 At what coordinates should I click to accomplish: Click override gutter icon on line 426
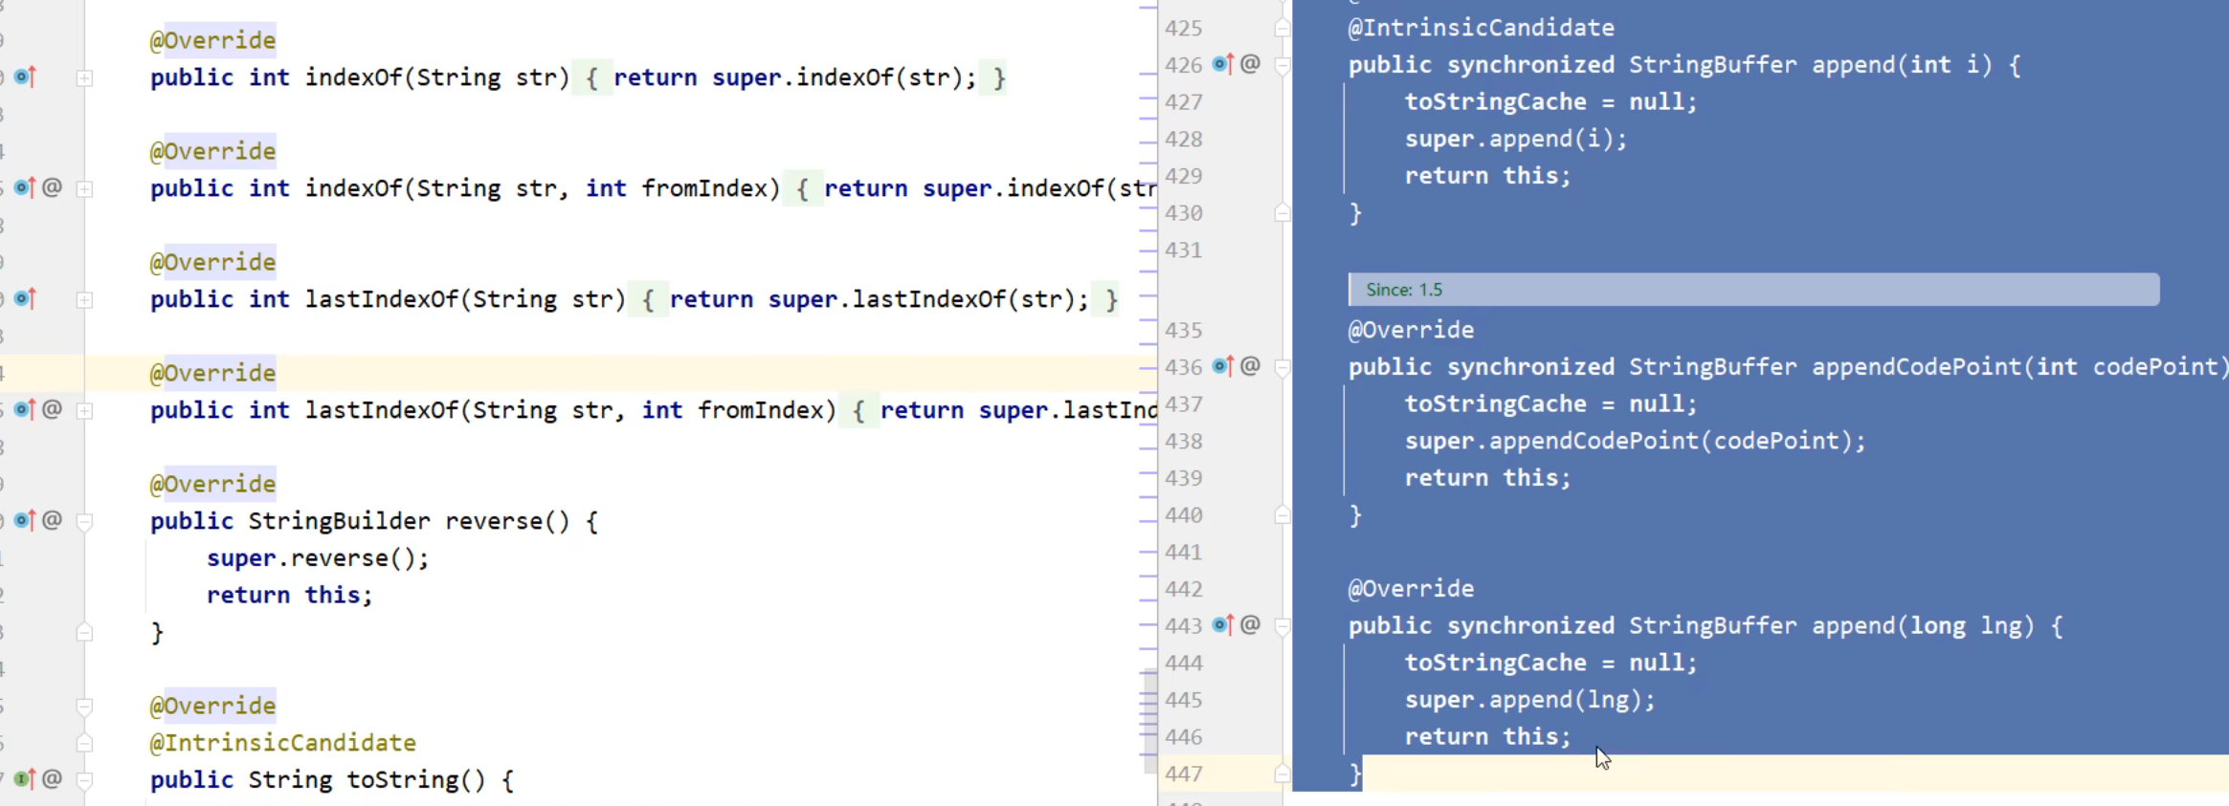(1223, 64)
